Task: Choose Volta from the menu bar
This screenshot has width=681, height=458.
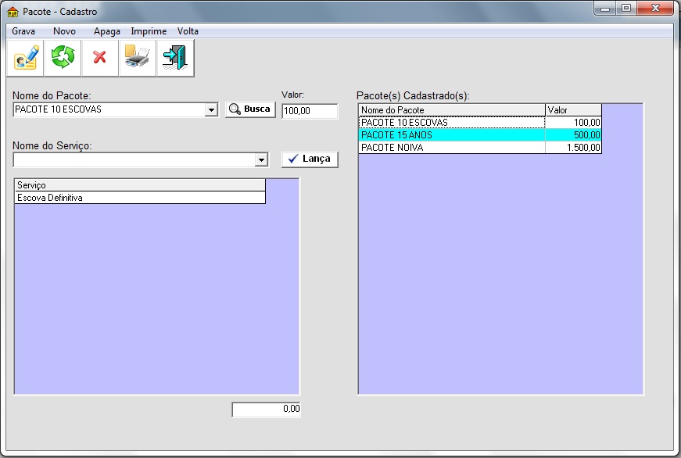Action: click(x=188, y=31)
